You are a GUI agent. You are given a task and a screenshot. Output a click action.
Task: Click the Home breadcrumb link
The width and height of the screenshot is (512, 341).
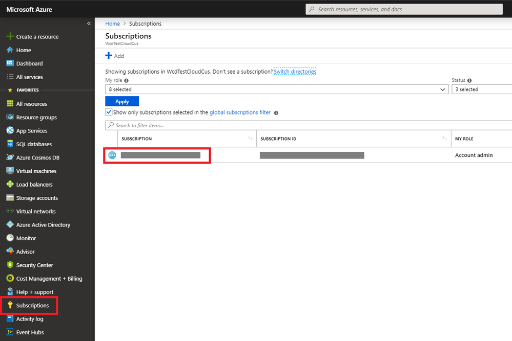[112, 24]
